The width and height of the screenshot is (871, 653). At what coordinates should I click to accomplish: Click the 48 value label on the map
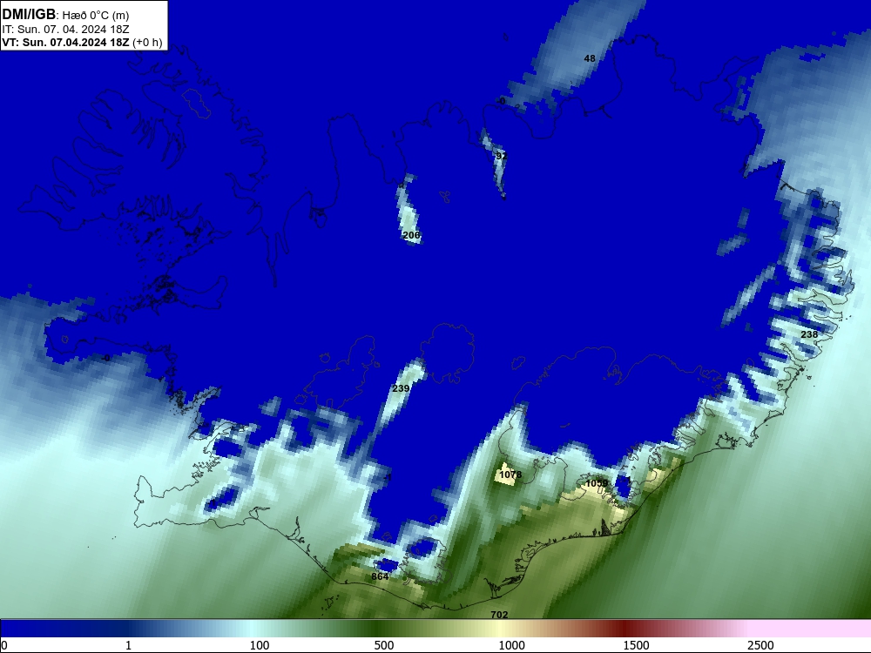pyautogui.click(x=590, y=58)
